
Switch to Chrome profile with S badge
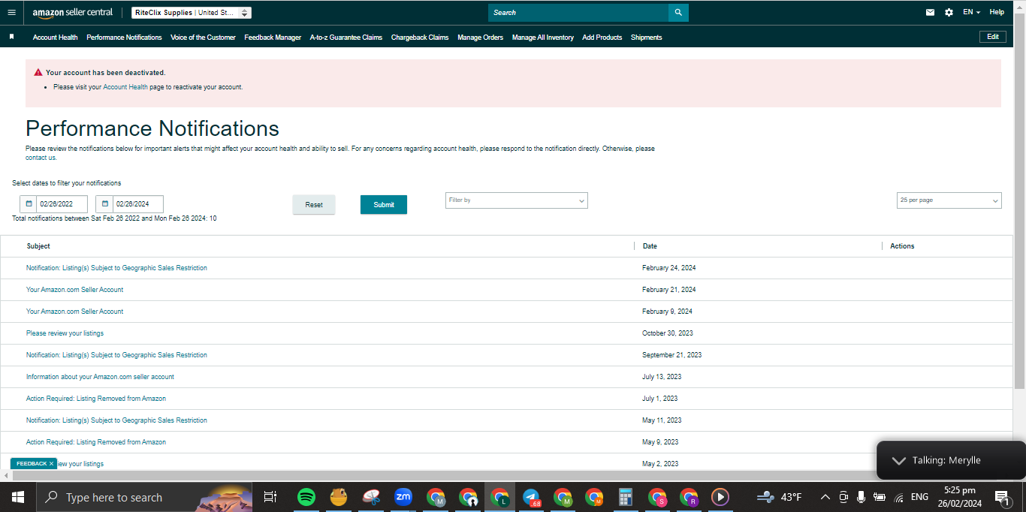click(x=657, y=497)
